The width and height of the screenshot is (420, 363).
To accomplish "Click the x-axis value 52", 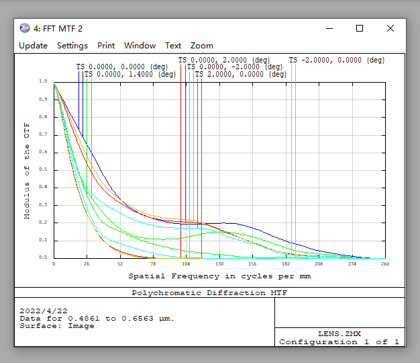I will pyautogui.click(x=120, y=264).
